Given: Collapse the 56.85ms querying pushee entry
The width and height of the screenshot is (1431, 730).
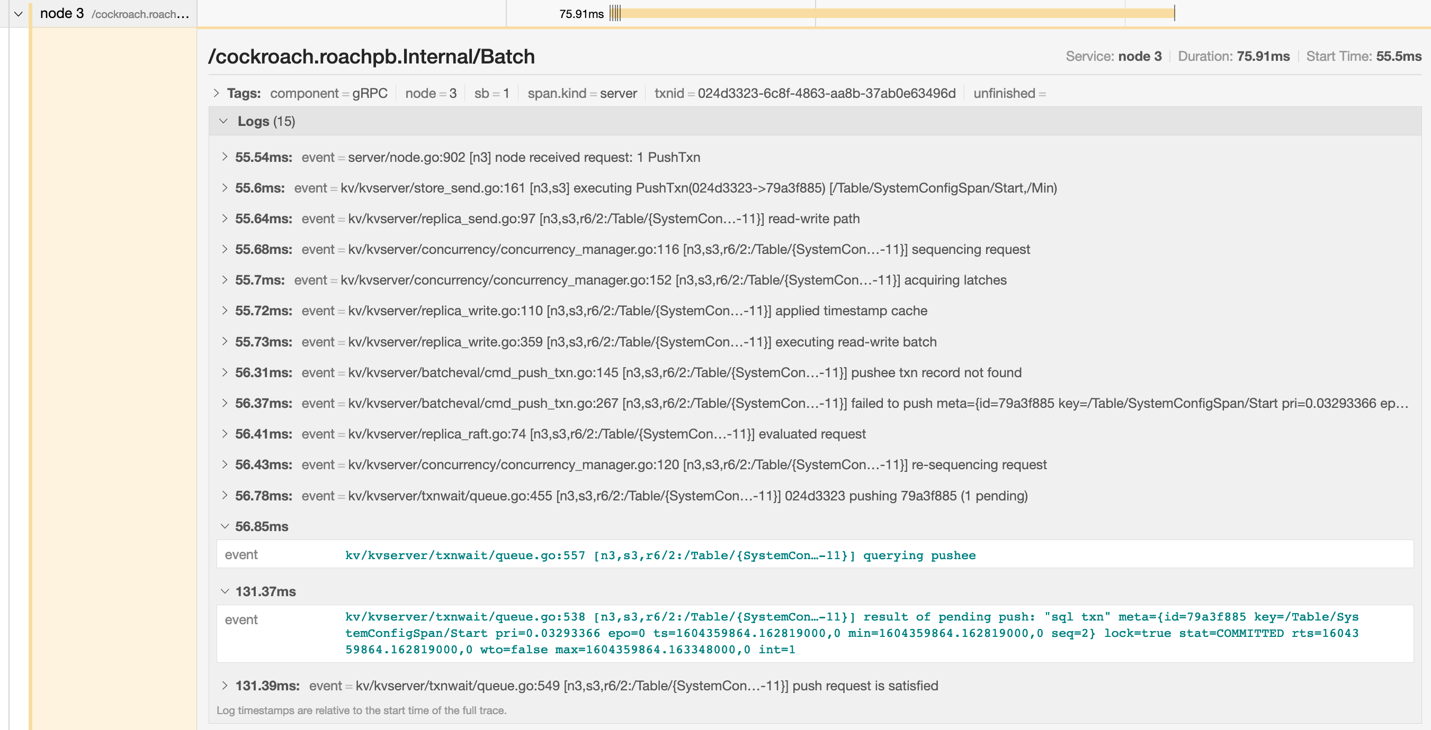Looking at the screenshot, I should (x=225, y=526).
